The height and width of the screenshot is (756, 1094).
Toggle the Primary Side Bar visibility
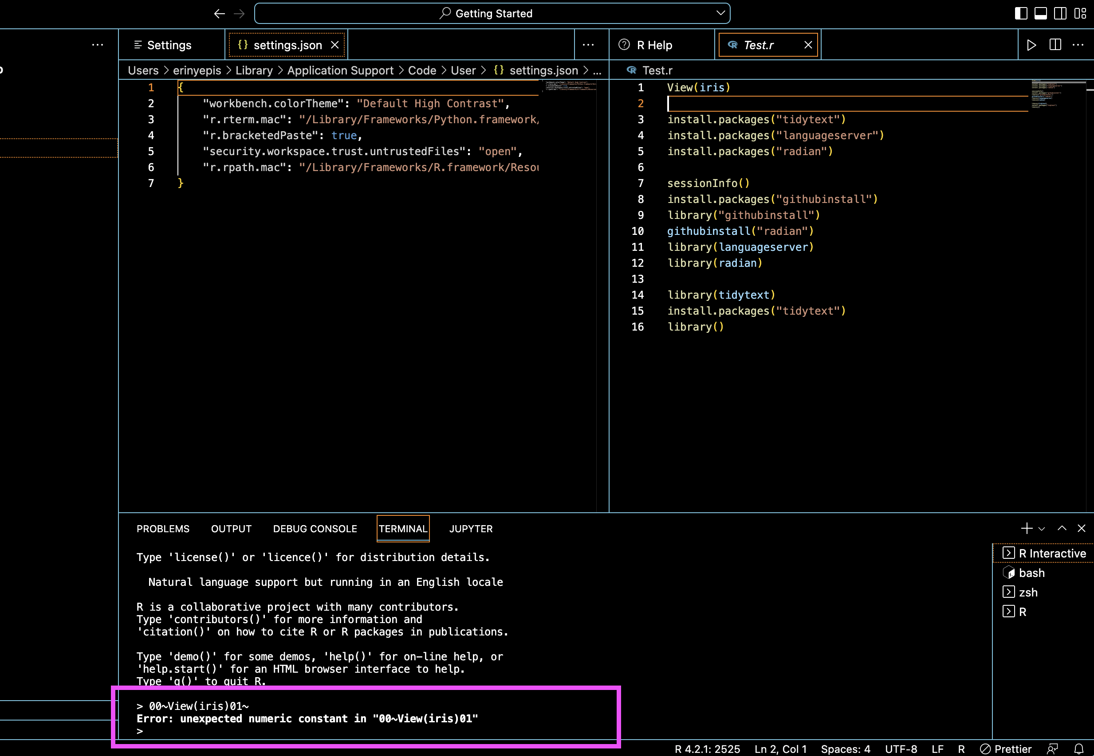tap(1020, 13)
